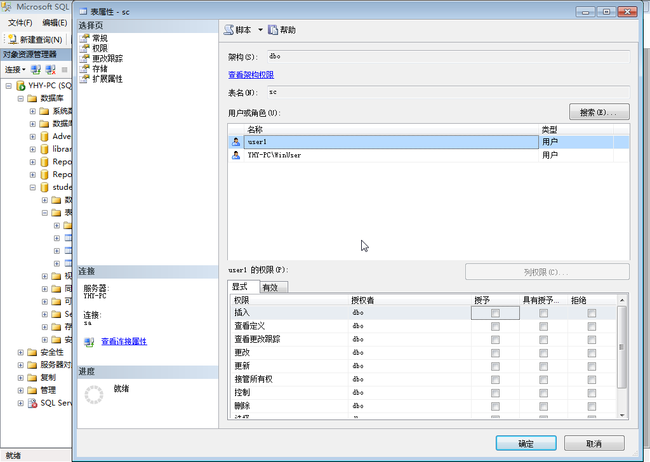Check 授予 for 插入 permission
This screenshot has height=462, width=650.
[495, 313]
